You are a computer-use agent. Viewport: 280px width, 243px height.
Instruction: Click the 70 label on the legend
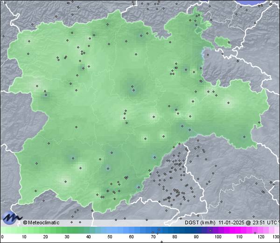click(x=153, y=237)
